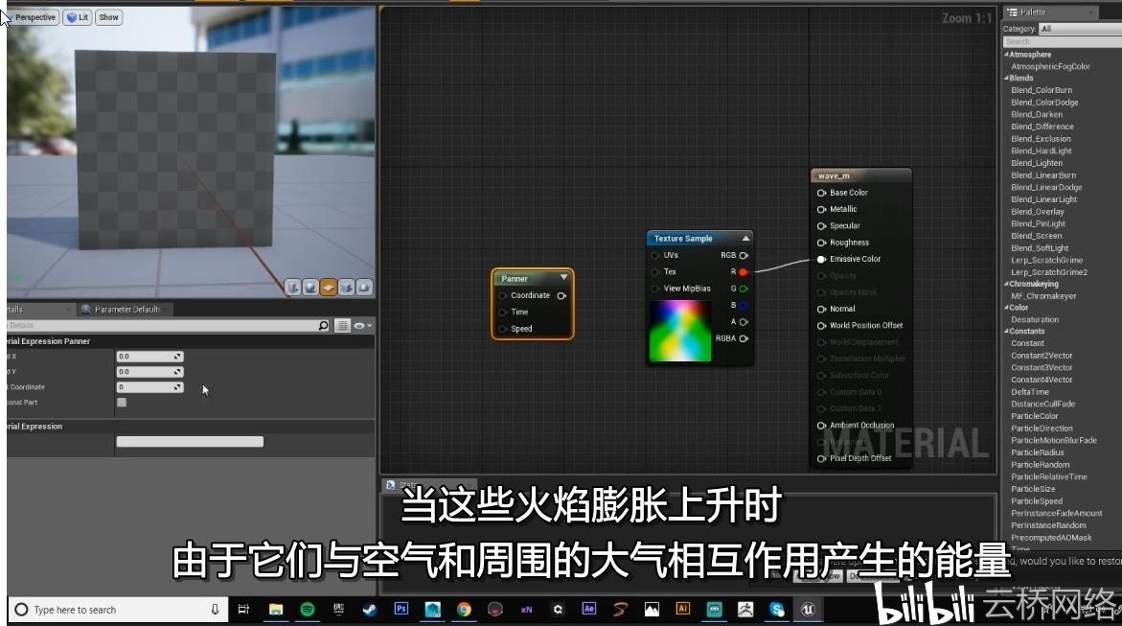
Task: Click the red R output pin on Texture Sample
Action: [x=744, y=272]
